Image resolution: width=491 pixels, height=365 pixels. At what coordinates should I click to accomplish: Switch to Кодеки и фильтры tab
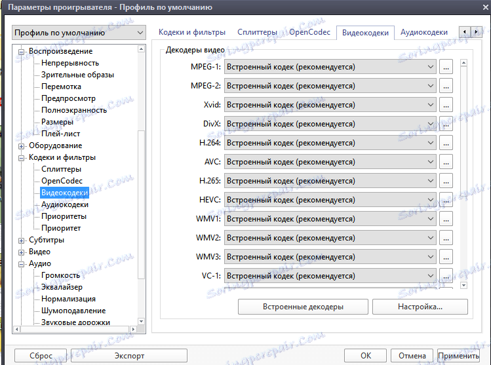(192, 32)
